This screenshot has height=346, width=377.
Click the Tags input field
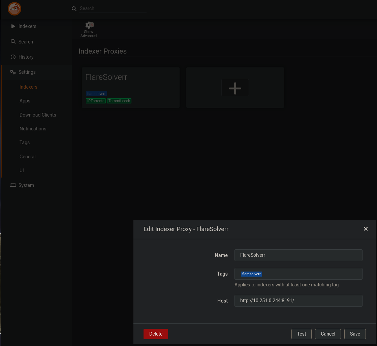pos(299,274)
